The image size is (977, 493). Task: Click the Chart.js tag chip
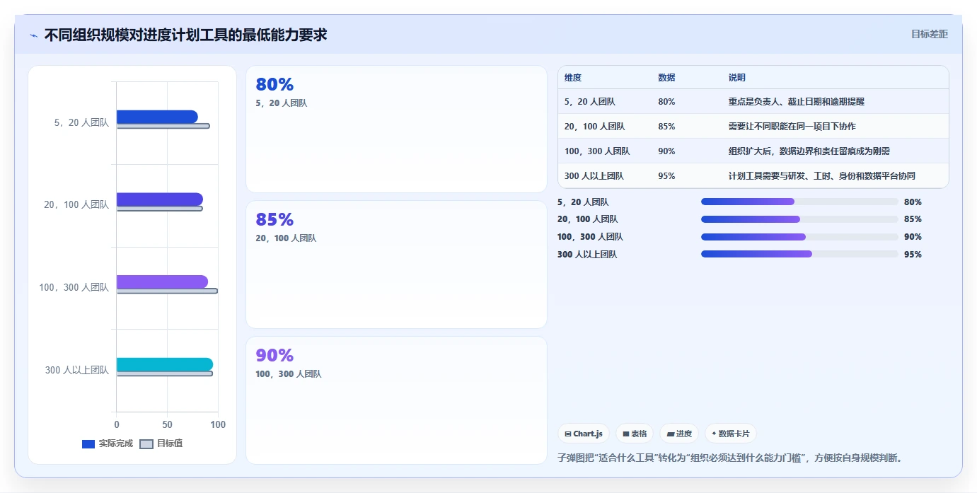pyautogui.click(x=584, y=434)
